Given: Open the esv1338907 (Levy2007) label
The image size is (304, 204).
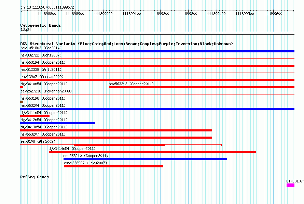Looking at the screenshot, I should tap(85, 163).
